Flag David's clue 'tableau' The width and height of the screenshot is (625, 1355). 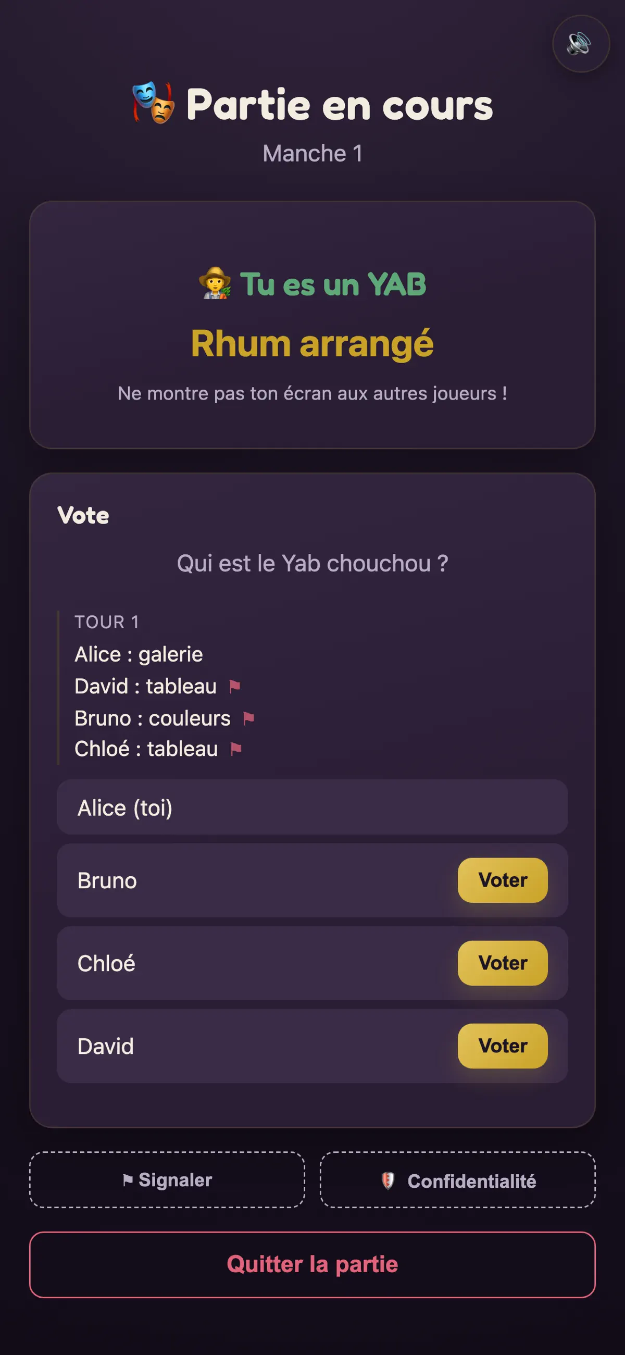pyautogui.click(x=235, y=686)
